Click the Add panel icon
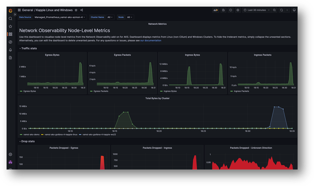 pyautogui.click(x=216, y=10)
